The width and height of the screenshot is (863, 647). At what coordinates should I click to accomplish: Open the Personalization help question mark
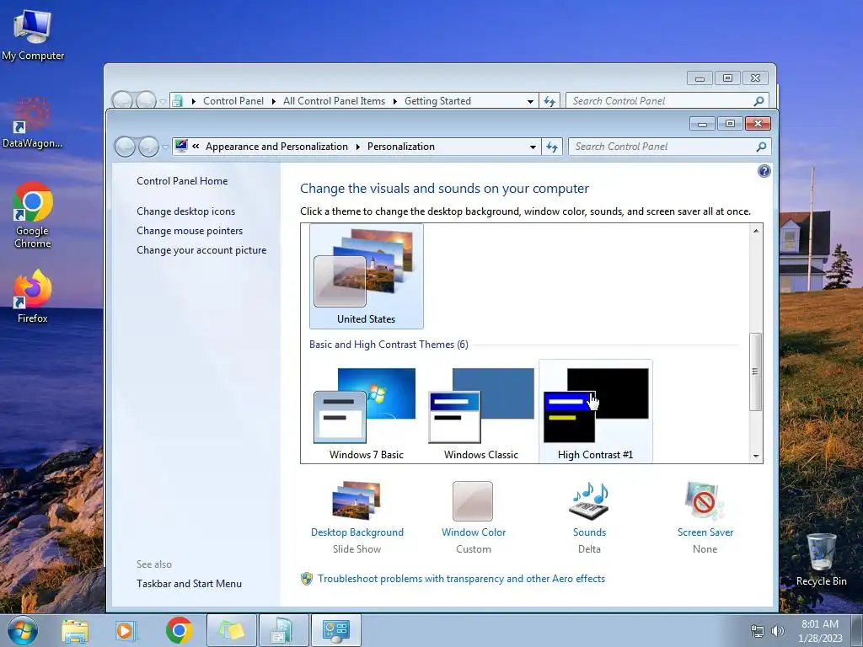pos(764,171)
